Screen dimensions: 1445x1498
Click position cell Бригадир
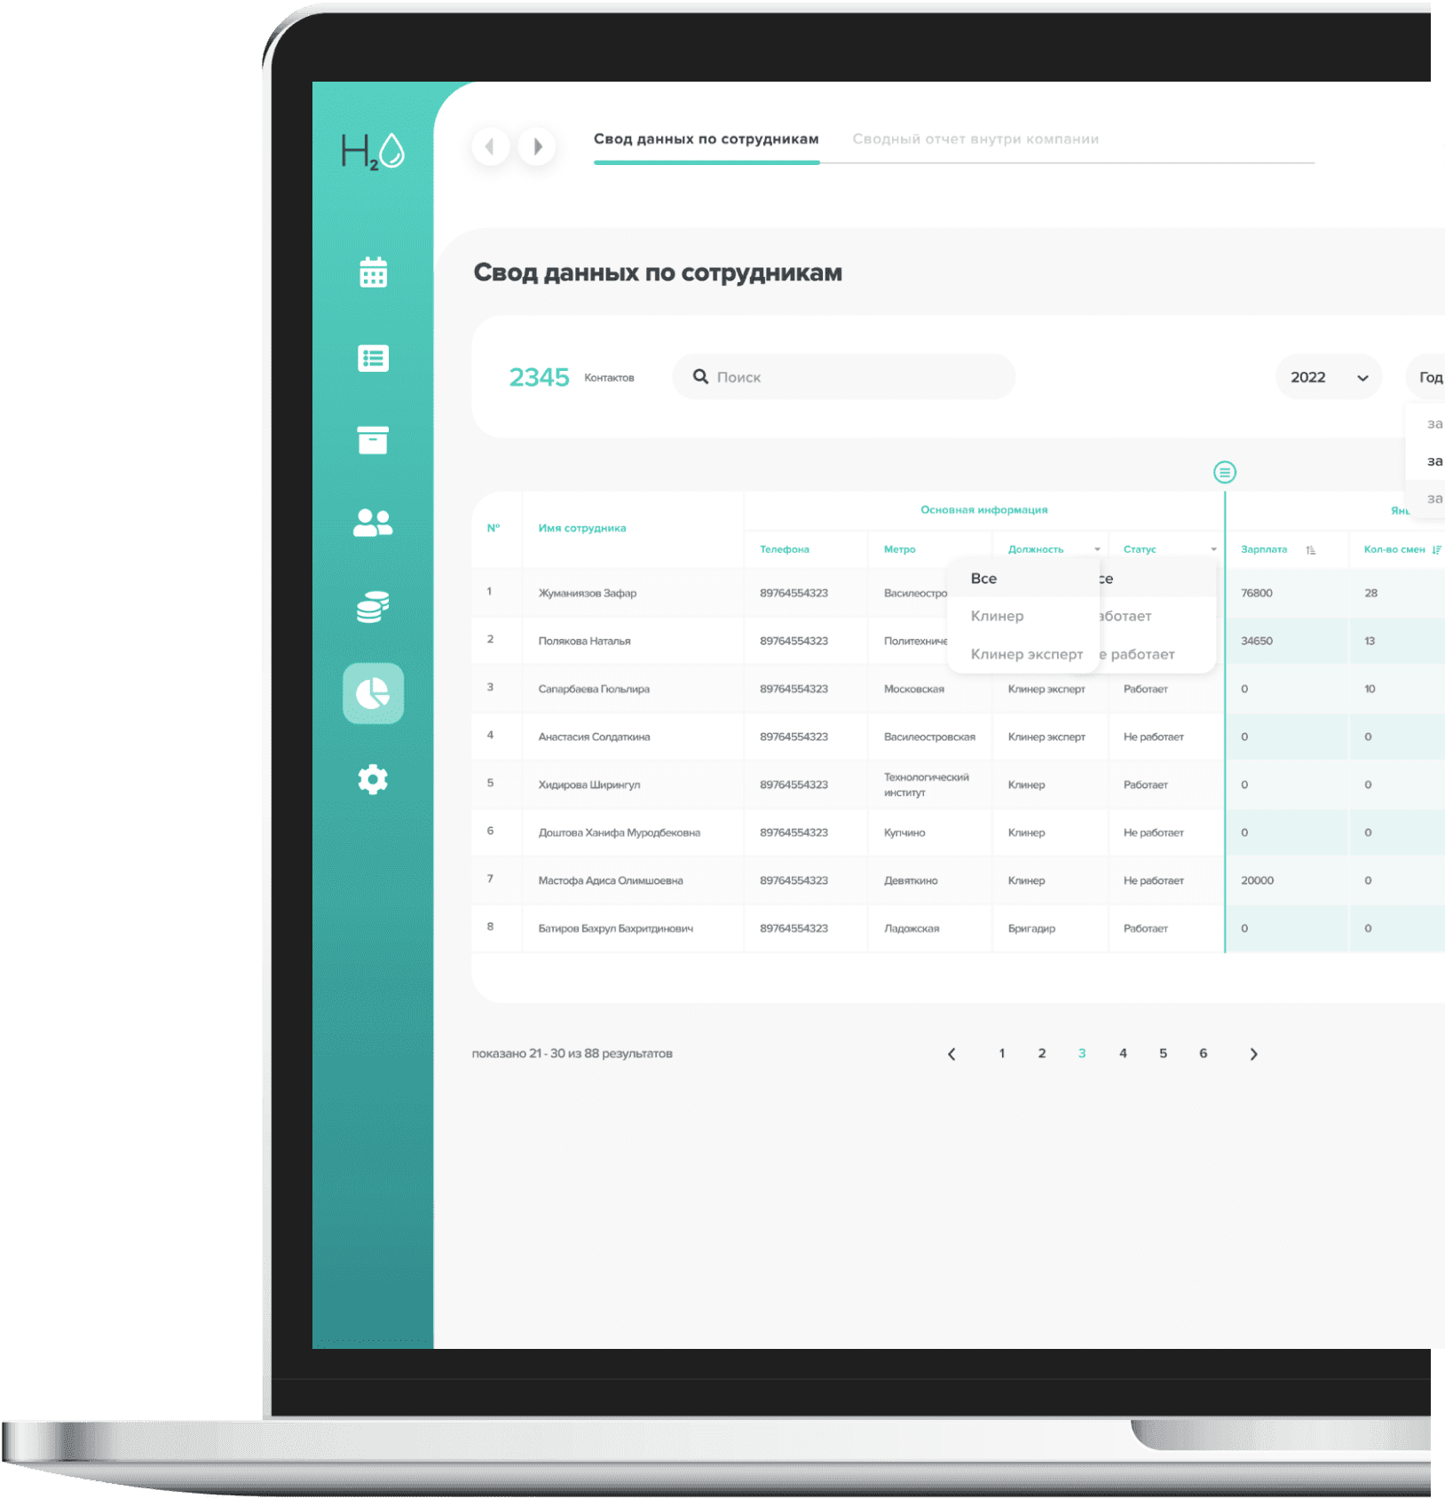(1031, 928)
